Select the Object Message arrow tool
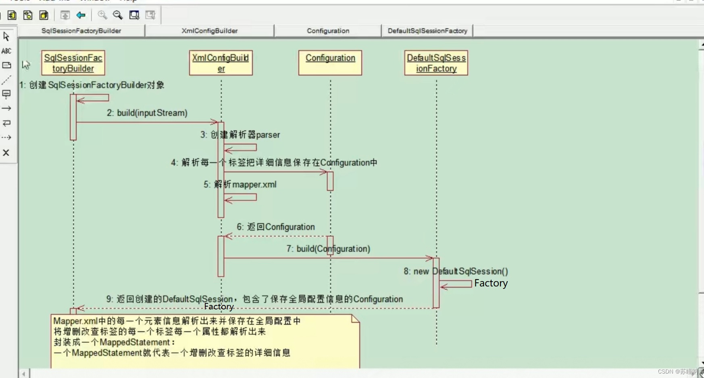Image resolution: width=704 pixels, height=378 pixels. (6, 108)
